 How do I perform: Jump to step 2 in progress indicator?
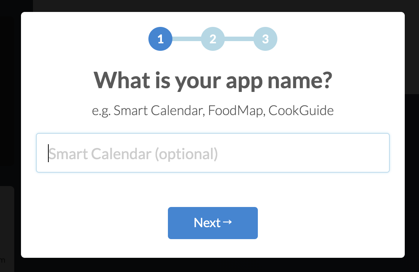point(213,39)
